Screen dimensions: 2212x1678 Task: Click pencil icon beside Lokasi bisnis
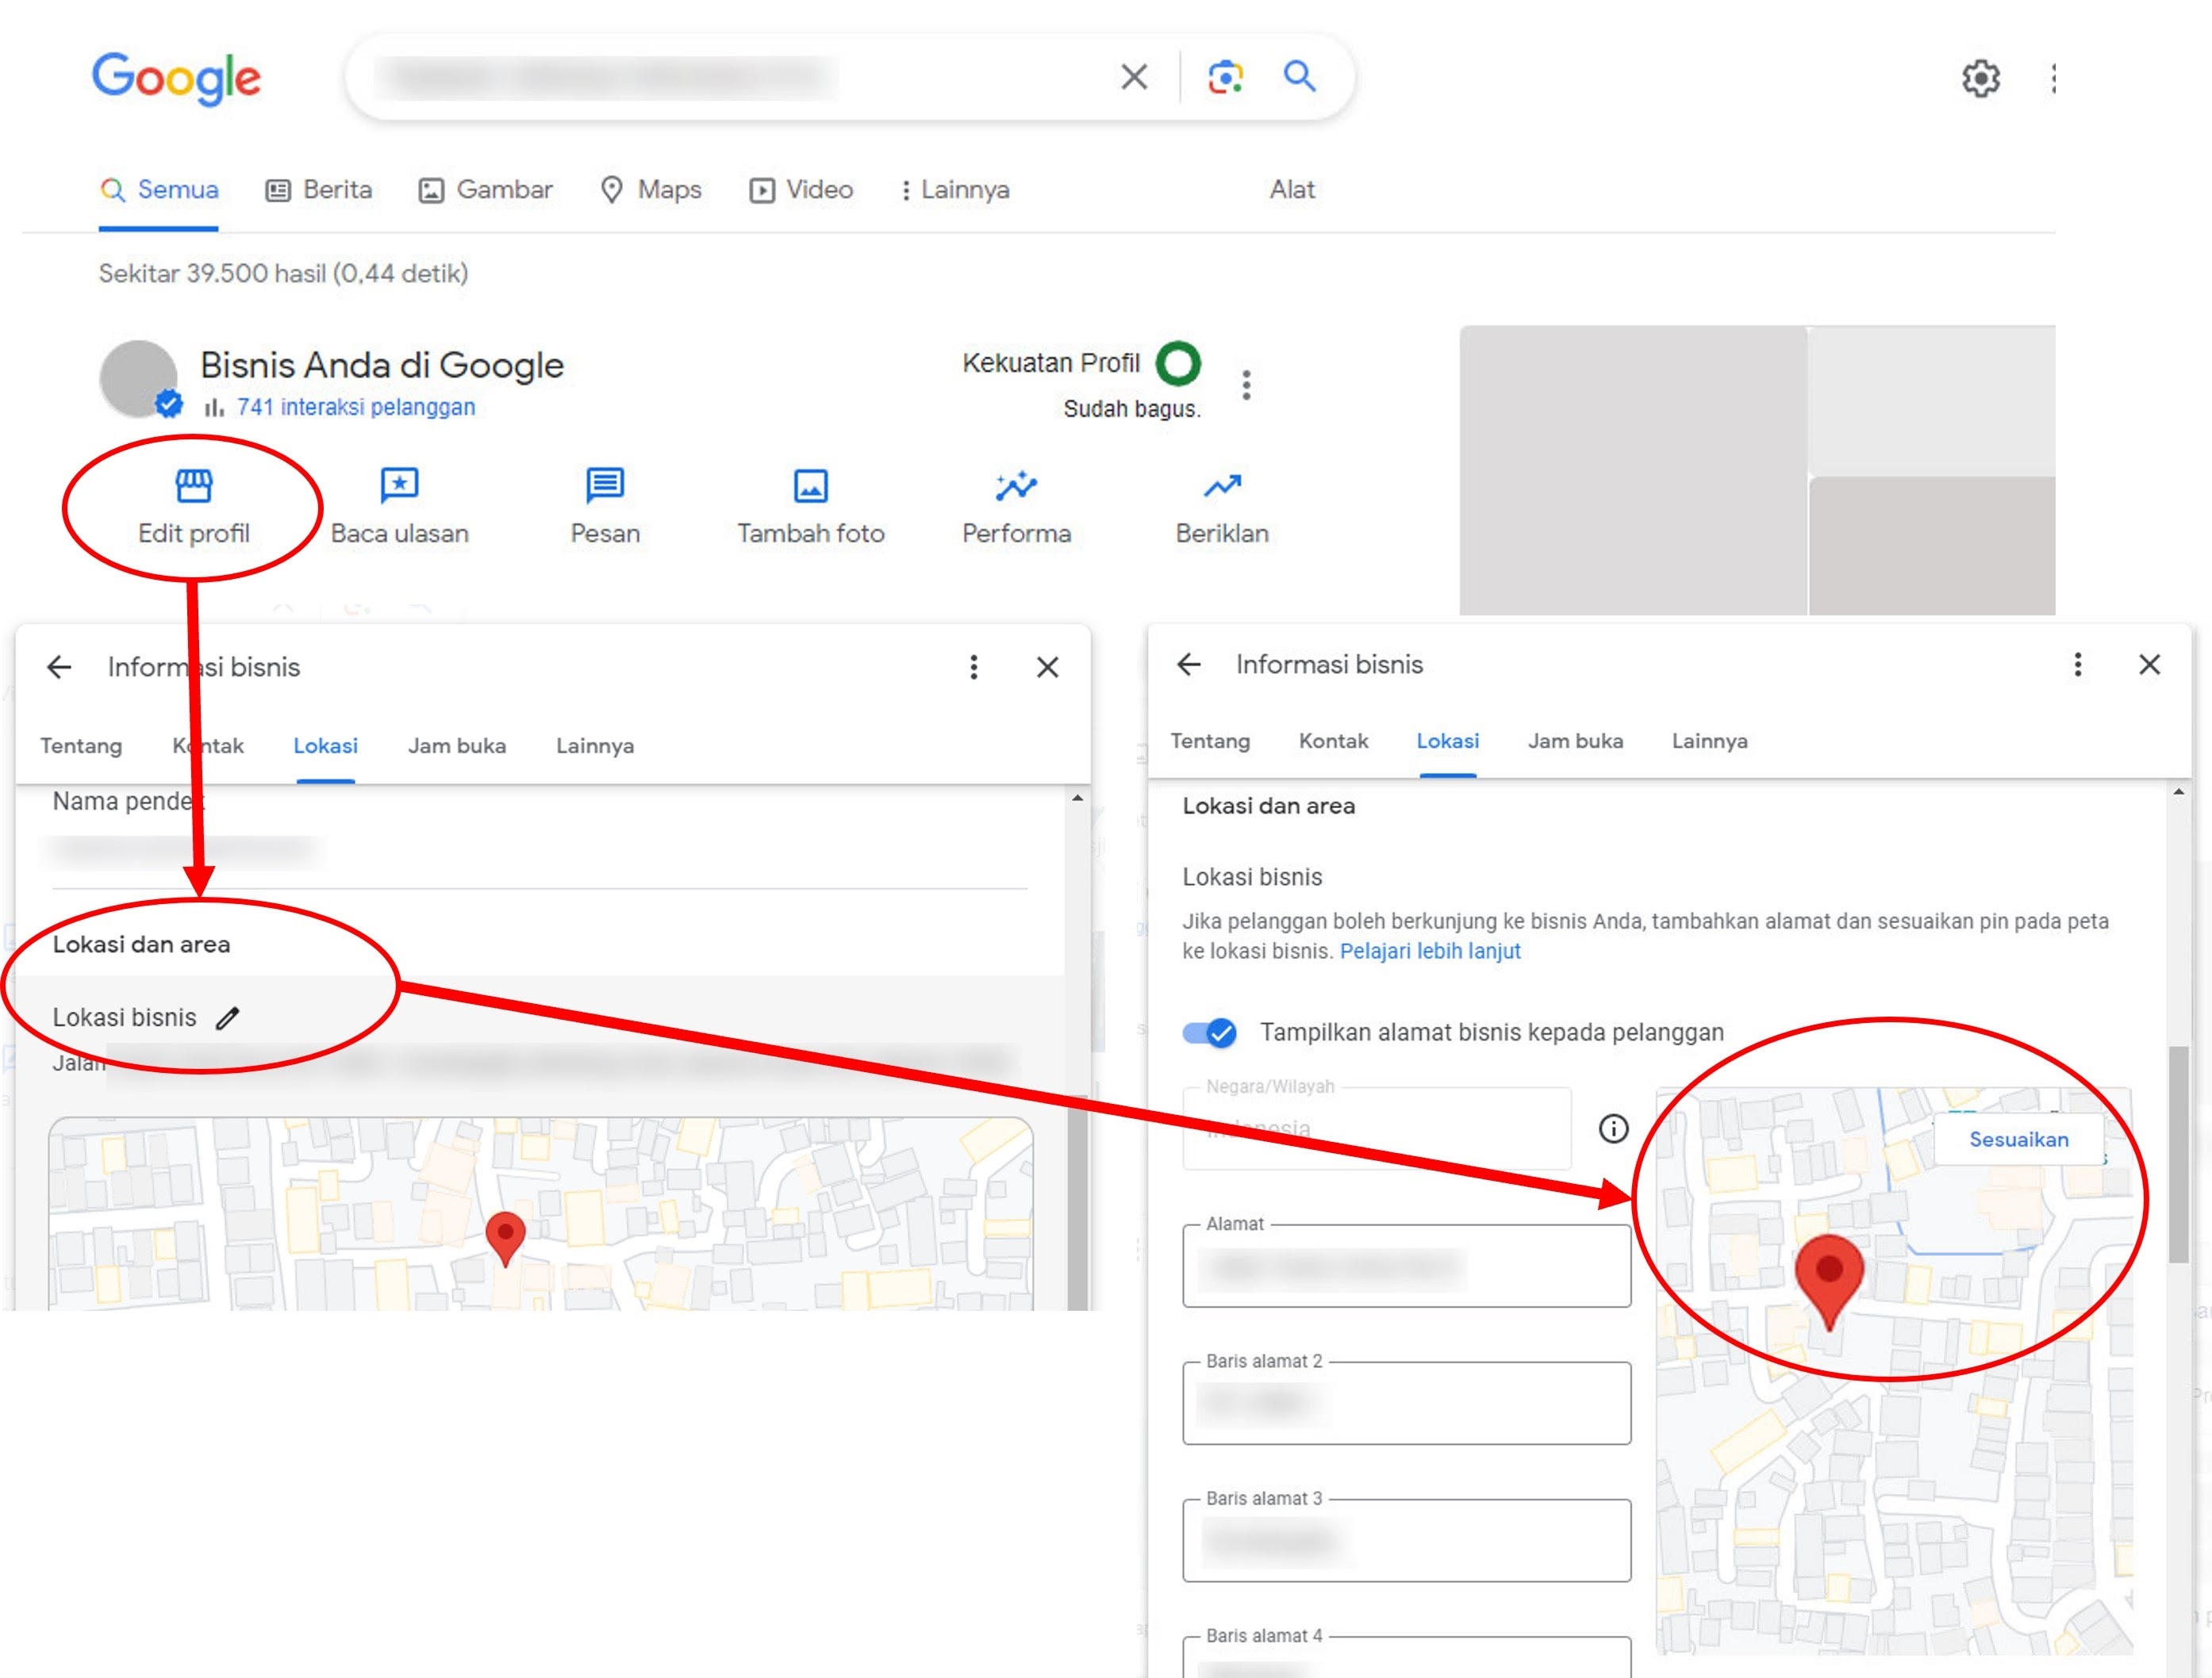[228, 1018]
